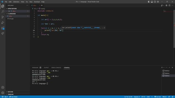Open the Go menu
Viewport: 175px width, 98px height.
[x=27, y=2]
